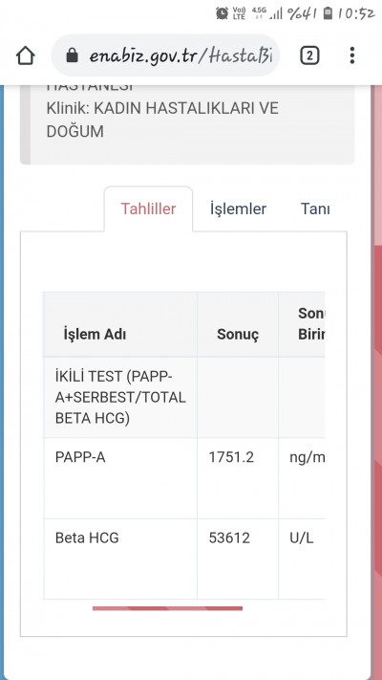Click the horizontal red scrollbar under the table
The height and width of the screenshot is (680, 382).
tap(168, 608)
